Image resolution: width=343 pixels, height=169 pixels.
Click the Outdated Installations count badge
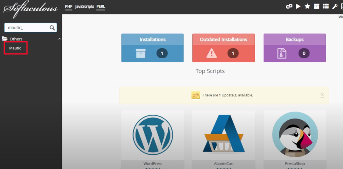coord(233,53)
